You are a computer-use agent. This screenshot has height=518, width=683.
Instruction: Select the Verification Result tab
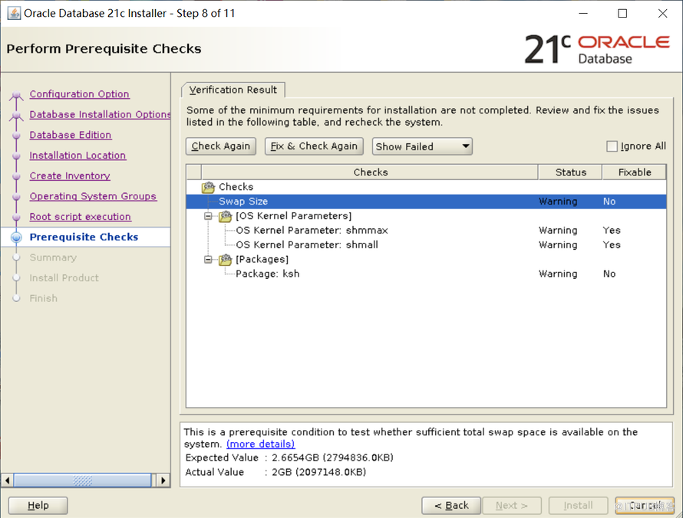[233, 90]
